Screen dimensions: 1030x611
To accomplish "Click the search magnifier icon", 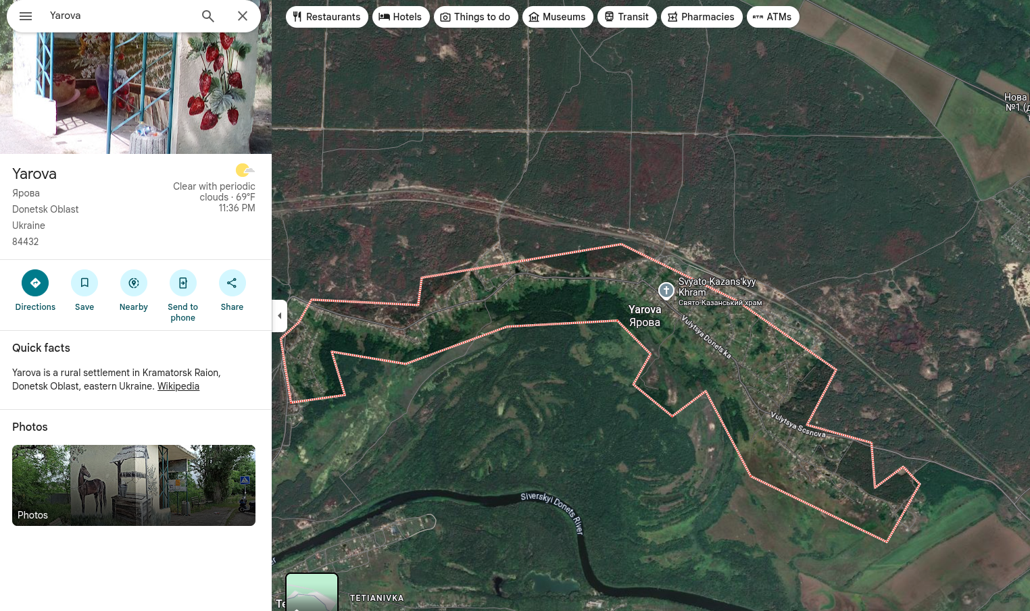I will [208, 16].
